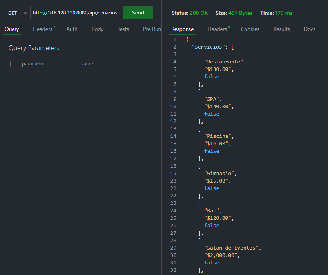328x275 pixels.
Task: Open the Auth tab
Action: [72, 29]
